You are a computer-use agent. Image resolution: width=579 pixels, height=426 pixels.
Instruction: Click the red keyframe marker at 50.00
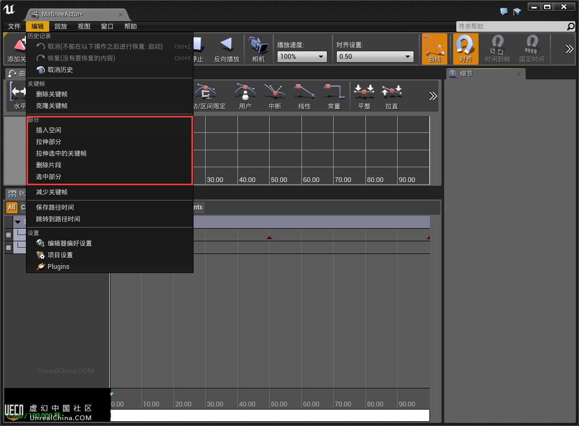click(269, 238)
